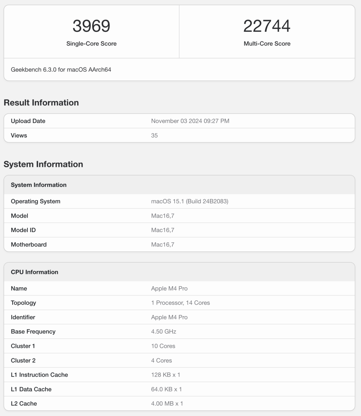
Task: Click the Identifier row label
Action: (x=23, y=317)
